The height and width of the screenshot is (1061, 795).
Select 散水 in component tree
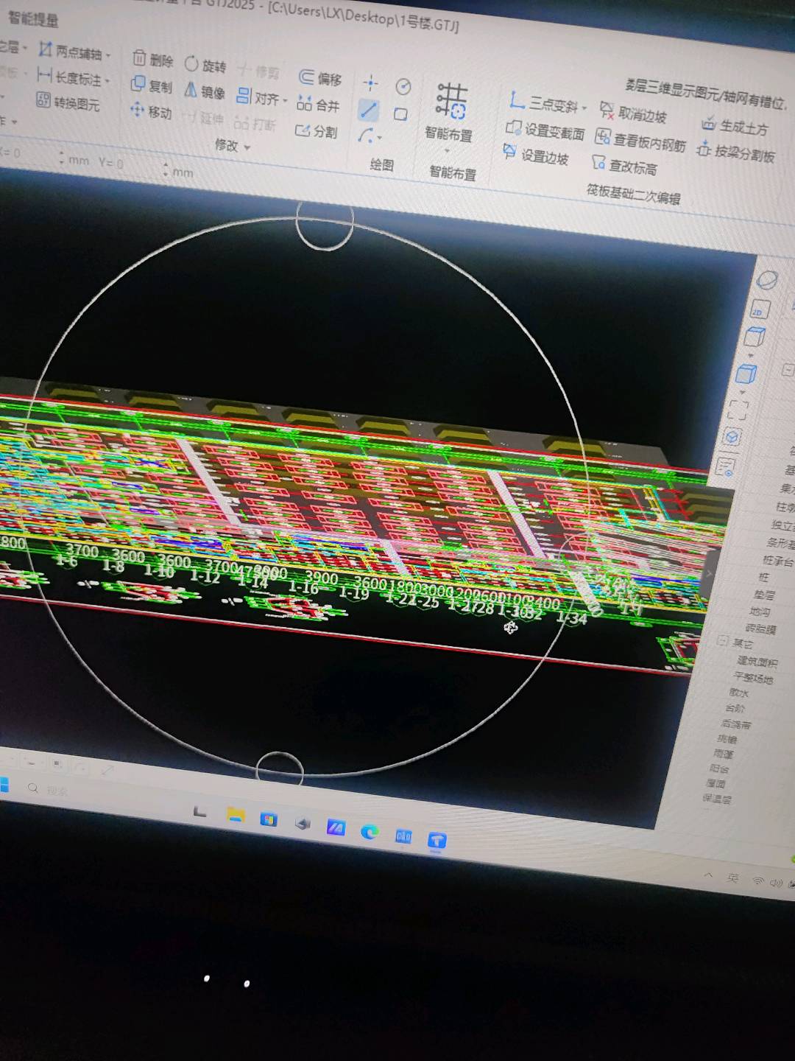pos(739,693)
